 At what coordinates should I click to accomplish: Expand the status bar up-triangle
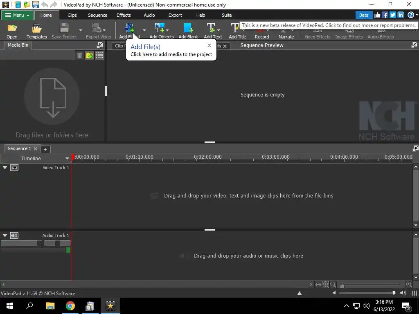point(300,293)
